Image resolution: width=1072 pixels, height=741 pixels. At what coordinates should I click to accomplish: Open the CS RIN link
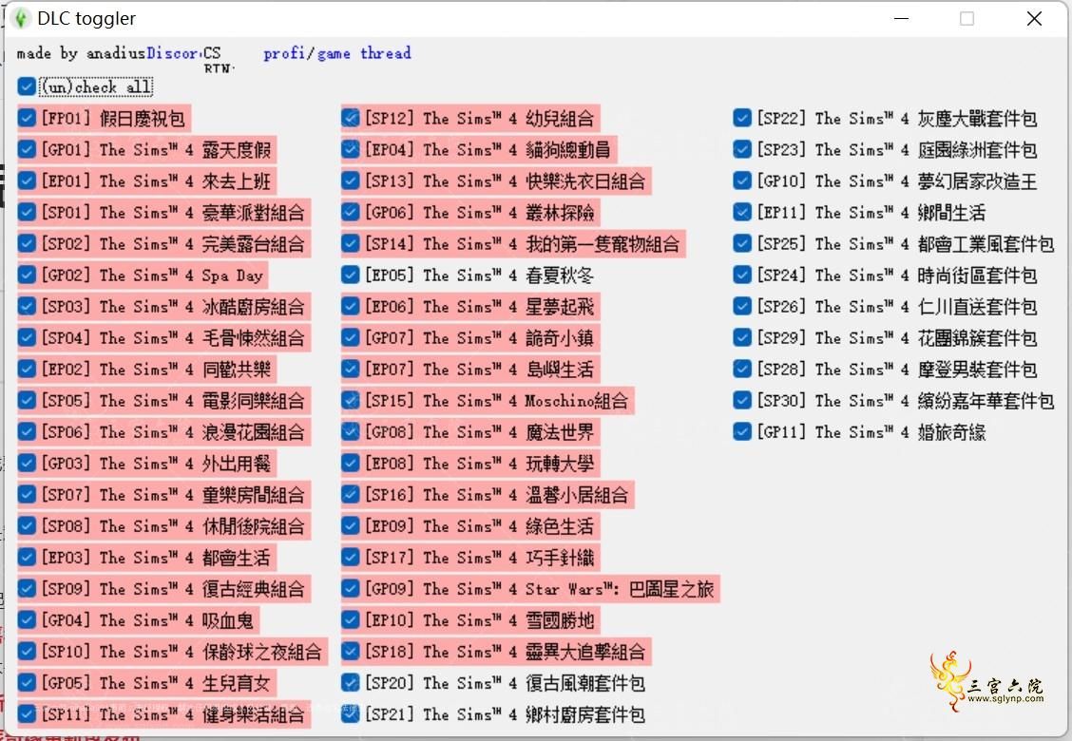point(218,60)
